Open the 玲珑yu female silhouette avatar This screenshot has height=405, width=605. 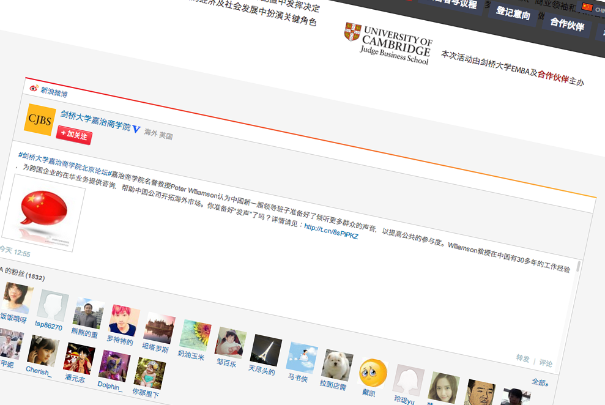[409, 380]
